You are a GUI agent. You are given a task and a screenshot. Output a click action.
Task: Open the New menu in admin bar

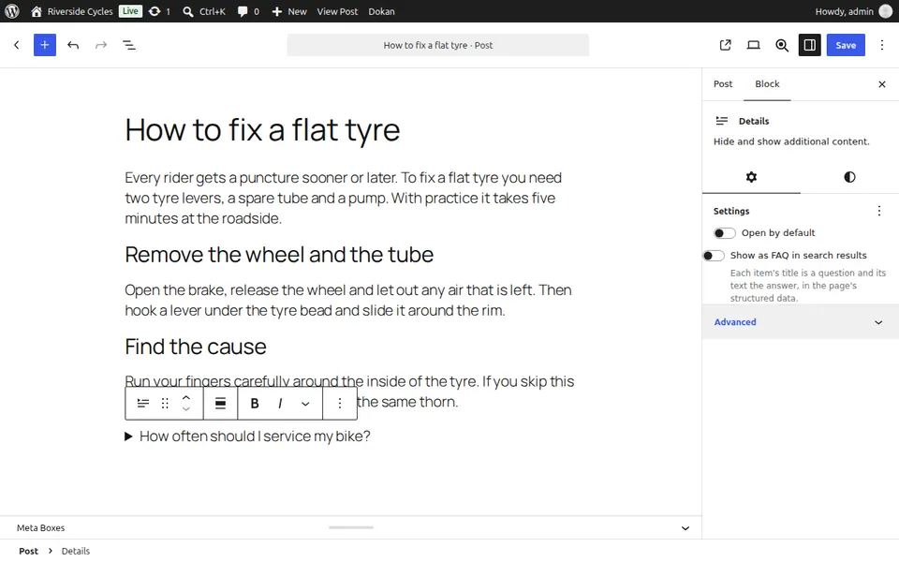pos(289,11)
